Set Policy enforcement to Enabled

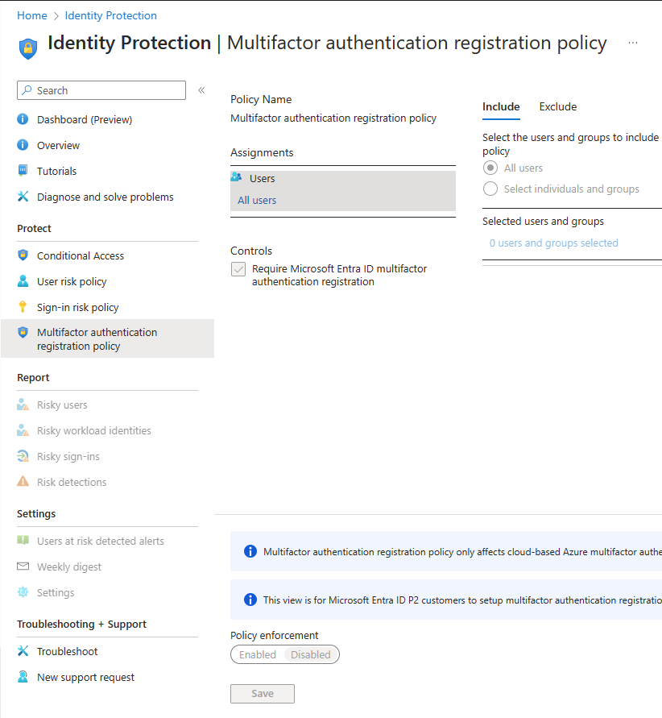pos(258,654)
